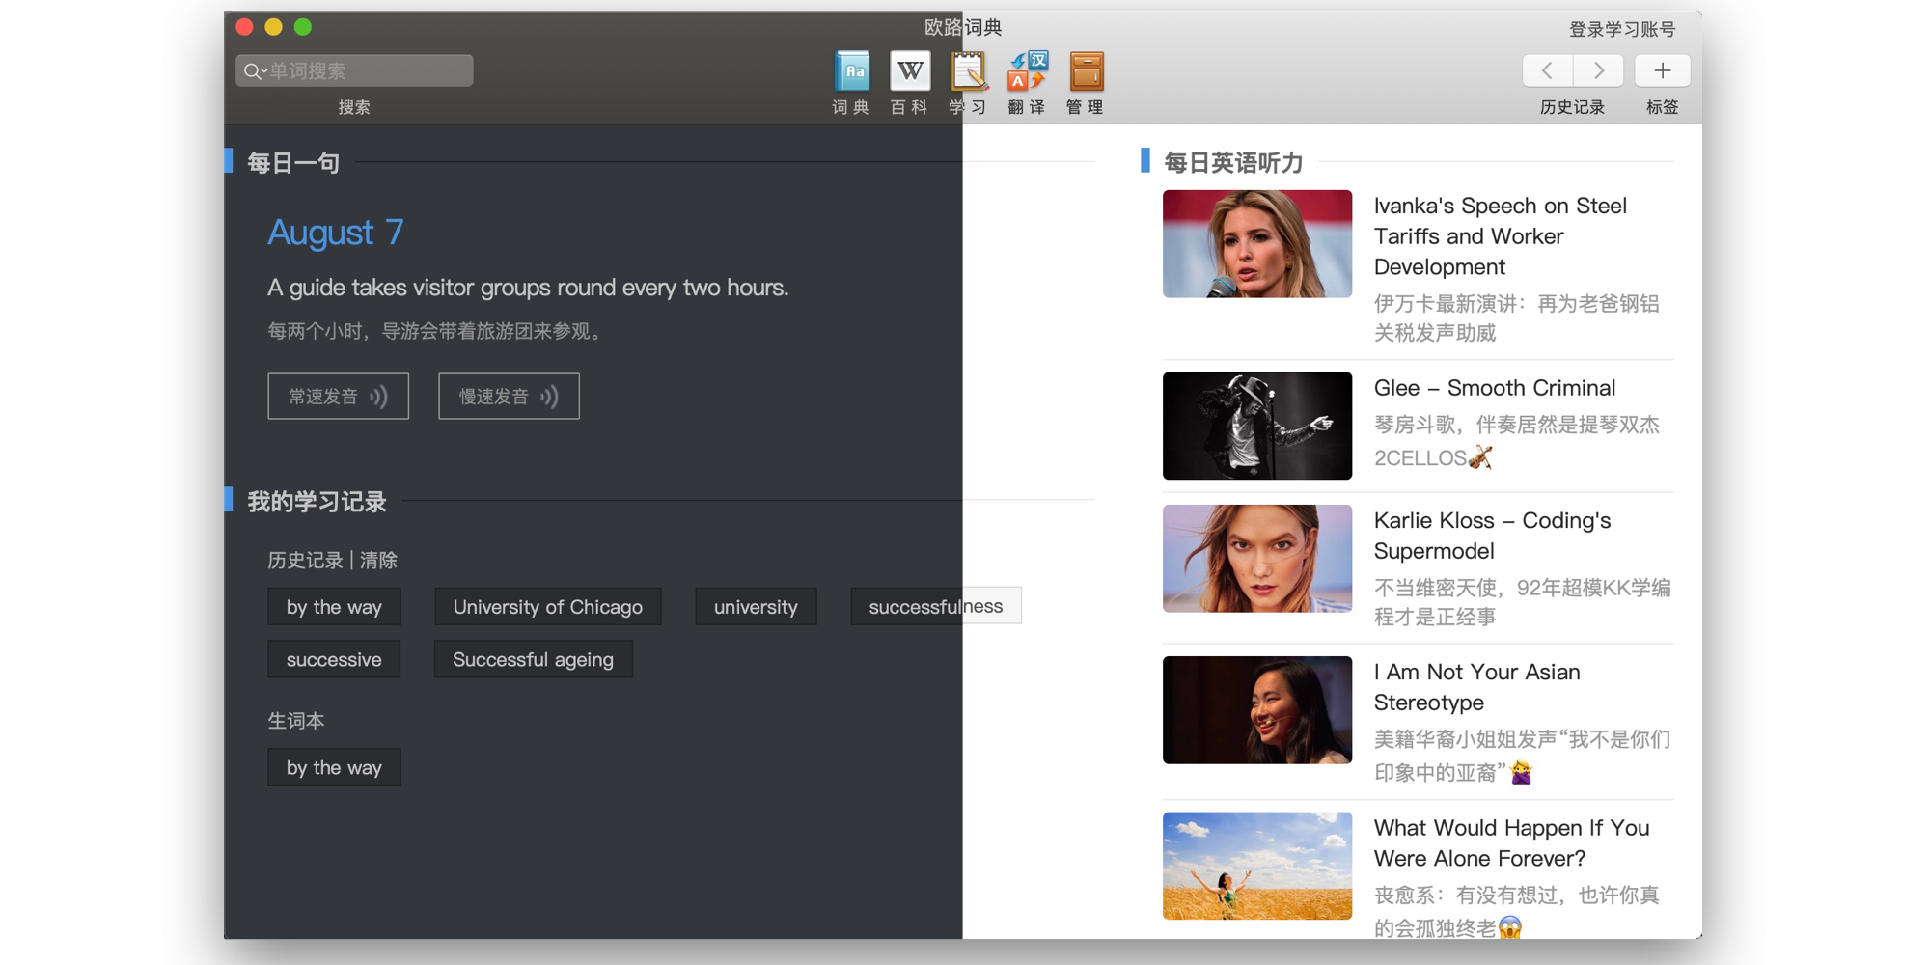Image resolution: width=1930 pixels, height=965 pixels.
Task: Add a new tab with plus button
Action: 1662,70
